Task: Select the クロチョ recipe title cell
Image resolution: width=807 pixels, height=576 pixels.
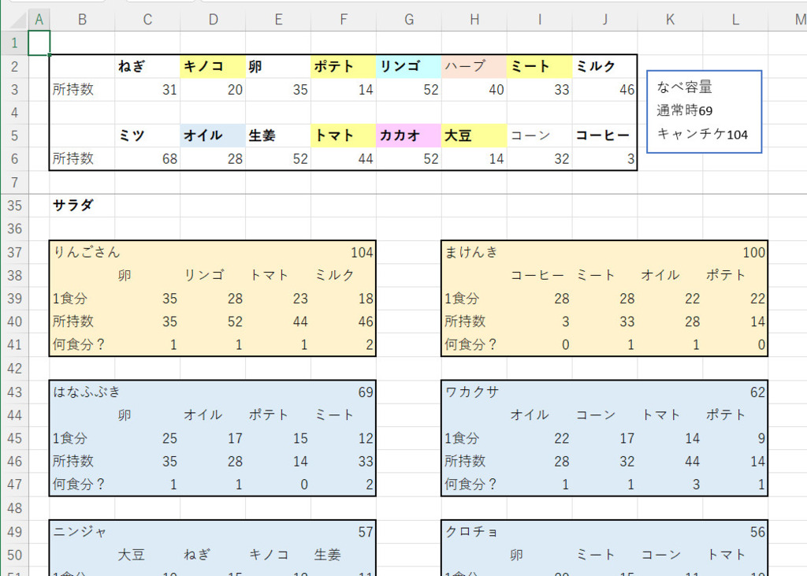Action: pyautogui.click(x=471, y=532)
